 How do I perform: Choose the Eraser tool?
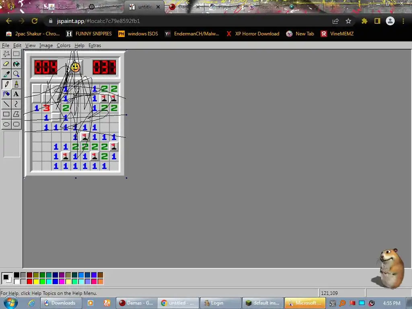pyautogui.click(x=6, y=64)
